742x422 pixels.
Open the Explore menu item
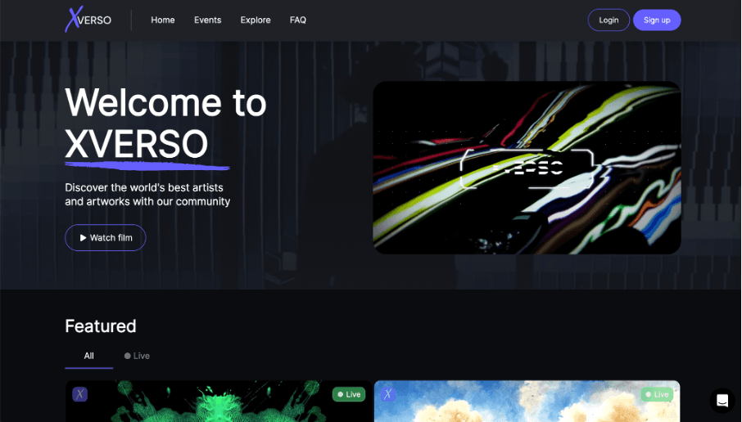pyautogui.click(x=256, y=20)
